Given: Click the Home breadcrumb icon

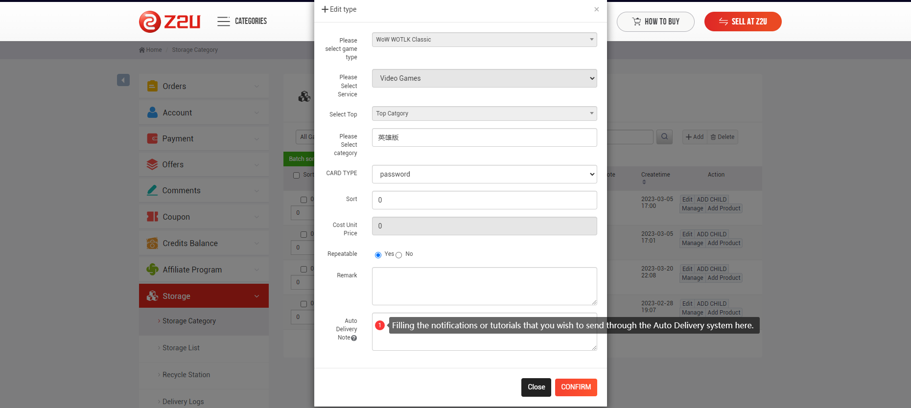Looking at the screenshot, I should click(142, 50).
